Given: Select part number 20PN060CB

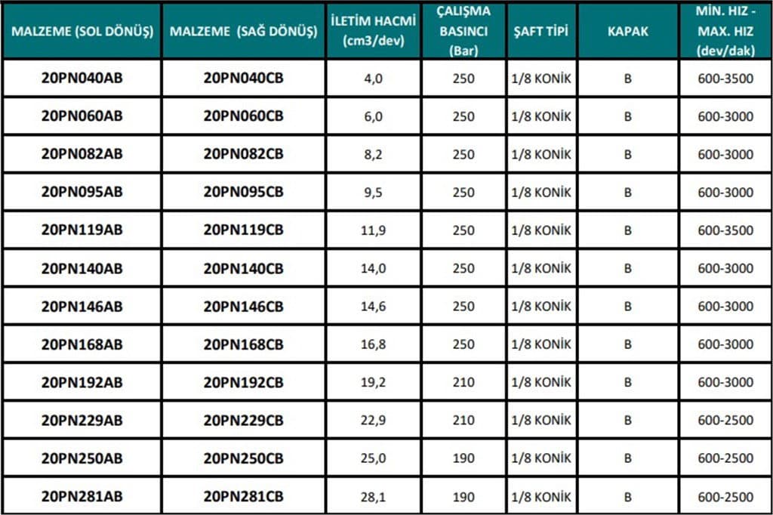Looking at the screenshot, I should tap(243, 116).
